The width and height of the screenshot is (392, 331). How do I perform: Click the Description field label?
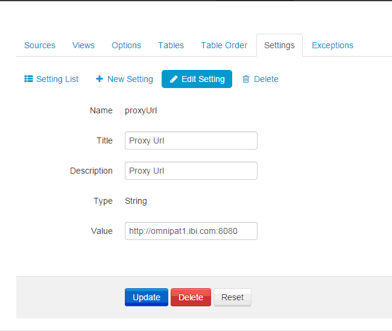[x=91, y=171]
